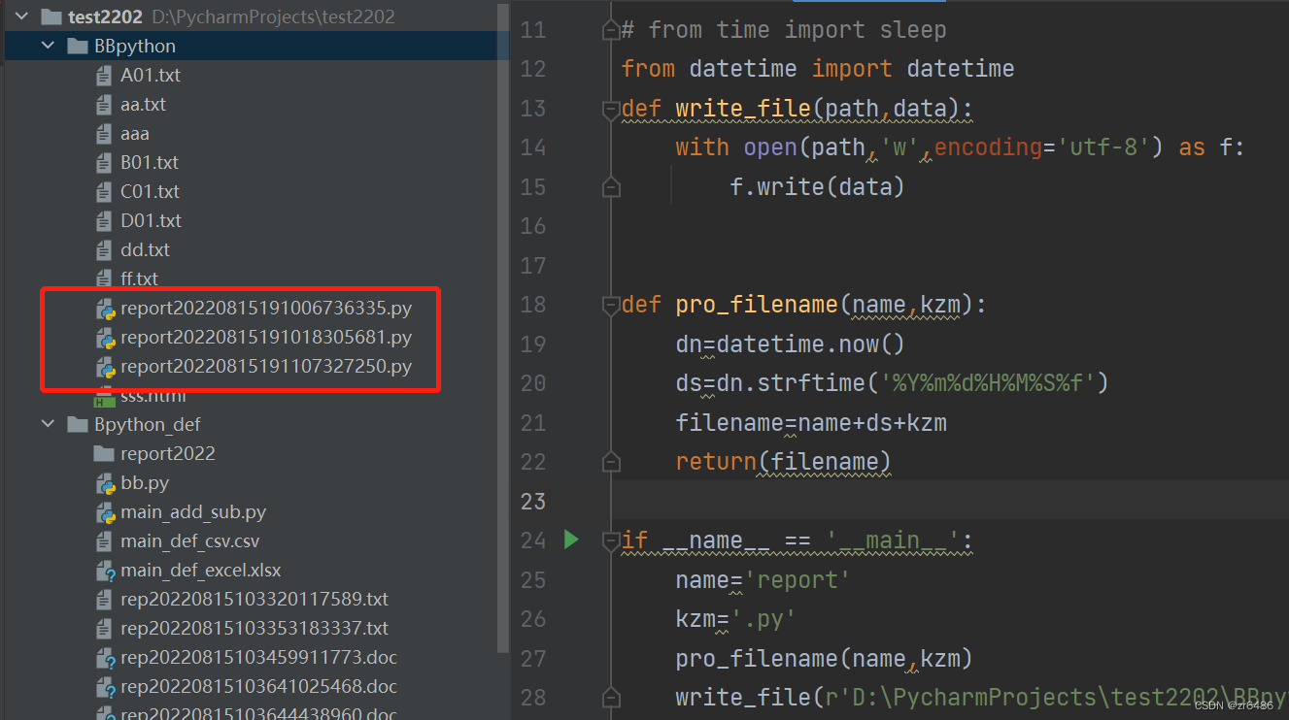The width and height of the screenshot is (1289, 720).
Task: Click Python icon of report20220815191107327250.py
Action: (x=105, y=368)
